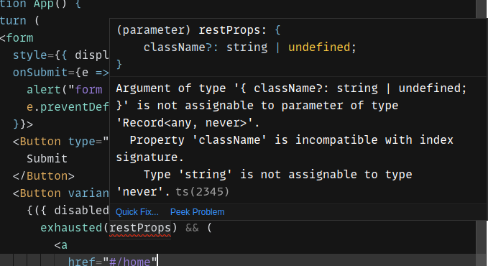This screenshot has width=488, height=266.
Task: Click the }}> closing braces line
Action: coord(23,124)
